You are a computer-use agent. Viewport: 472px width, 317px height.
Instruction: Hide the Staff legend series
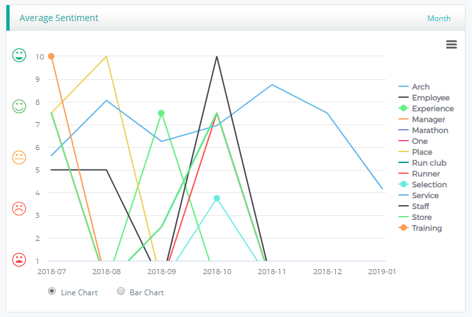point(414,206)
